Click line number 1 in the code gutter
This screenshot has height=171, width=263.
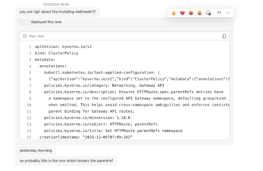[30, 47]
